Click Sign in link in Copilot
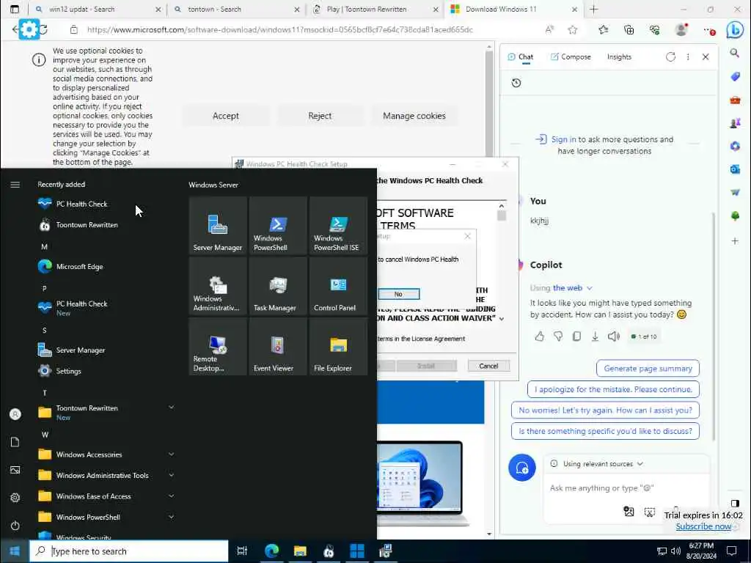The height and width of the screenshot is (563, 751). [564, 139]
